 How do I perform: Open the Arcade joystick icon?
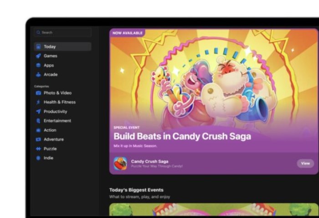38,75
